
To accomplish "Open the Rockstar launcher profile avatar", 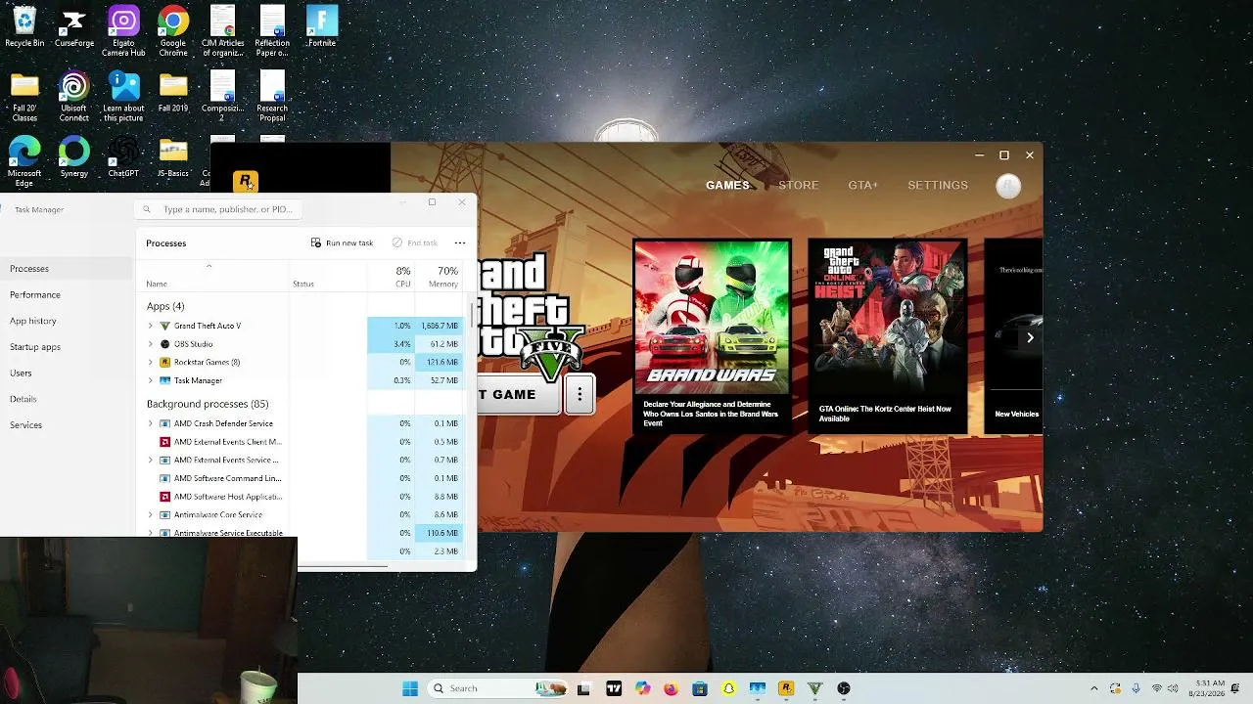I will click(x=1008, y=186).
